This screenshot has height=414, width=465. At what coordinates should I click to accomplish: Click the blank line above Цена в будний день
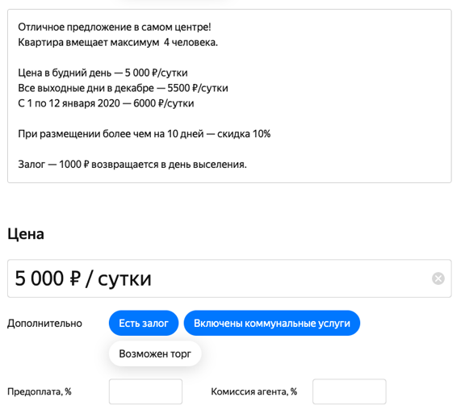click(229, 57)
